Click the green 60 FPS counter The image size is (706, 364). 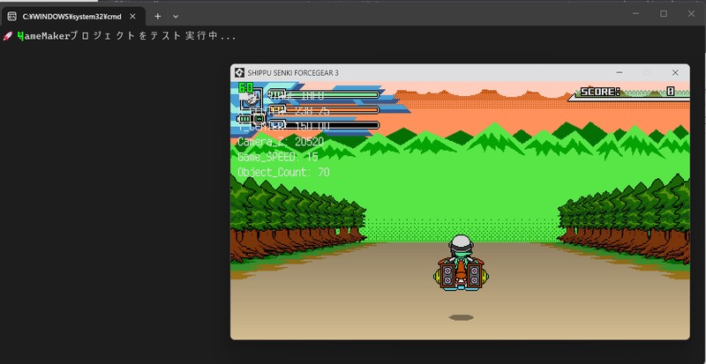(x=245, y=88)
